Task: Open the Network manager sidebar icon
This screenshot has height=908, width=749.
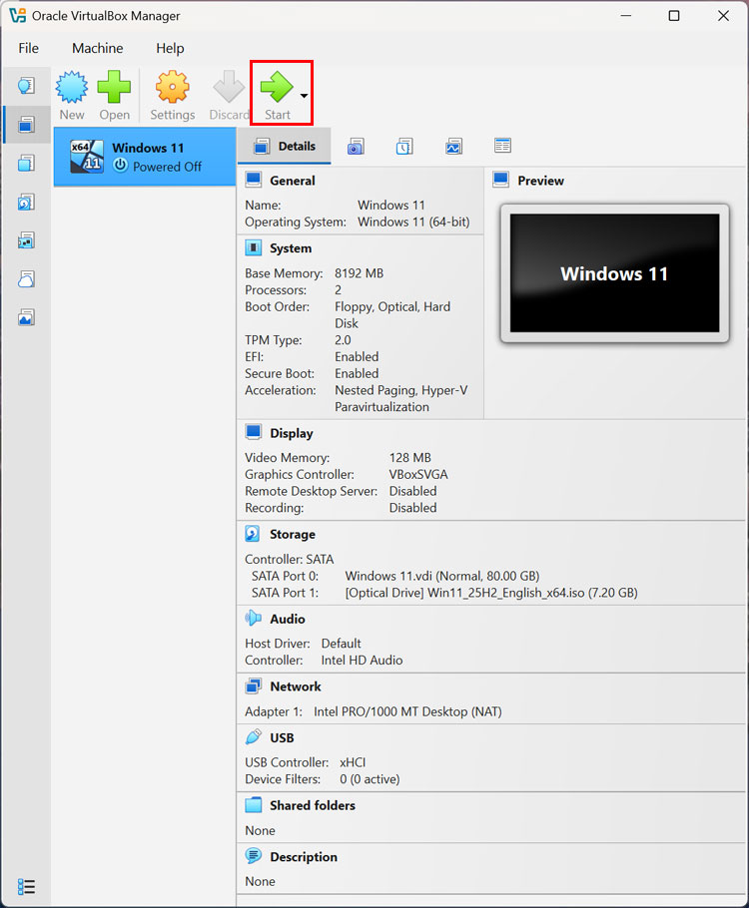Action: [x=26, y=239]
